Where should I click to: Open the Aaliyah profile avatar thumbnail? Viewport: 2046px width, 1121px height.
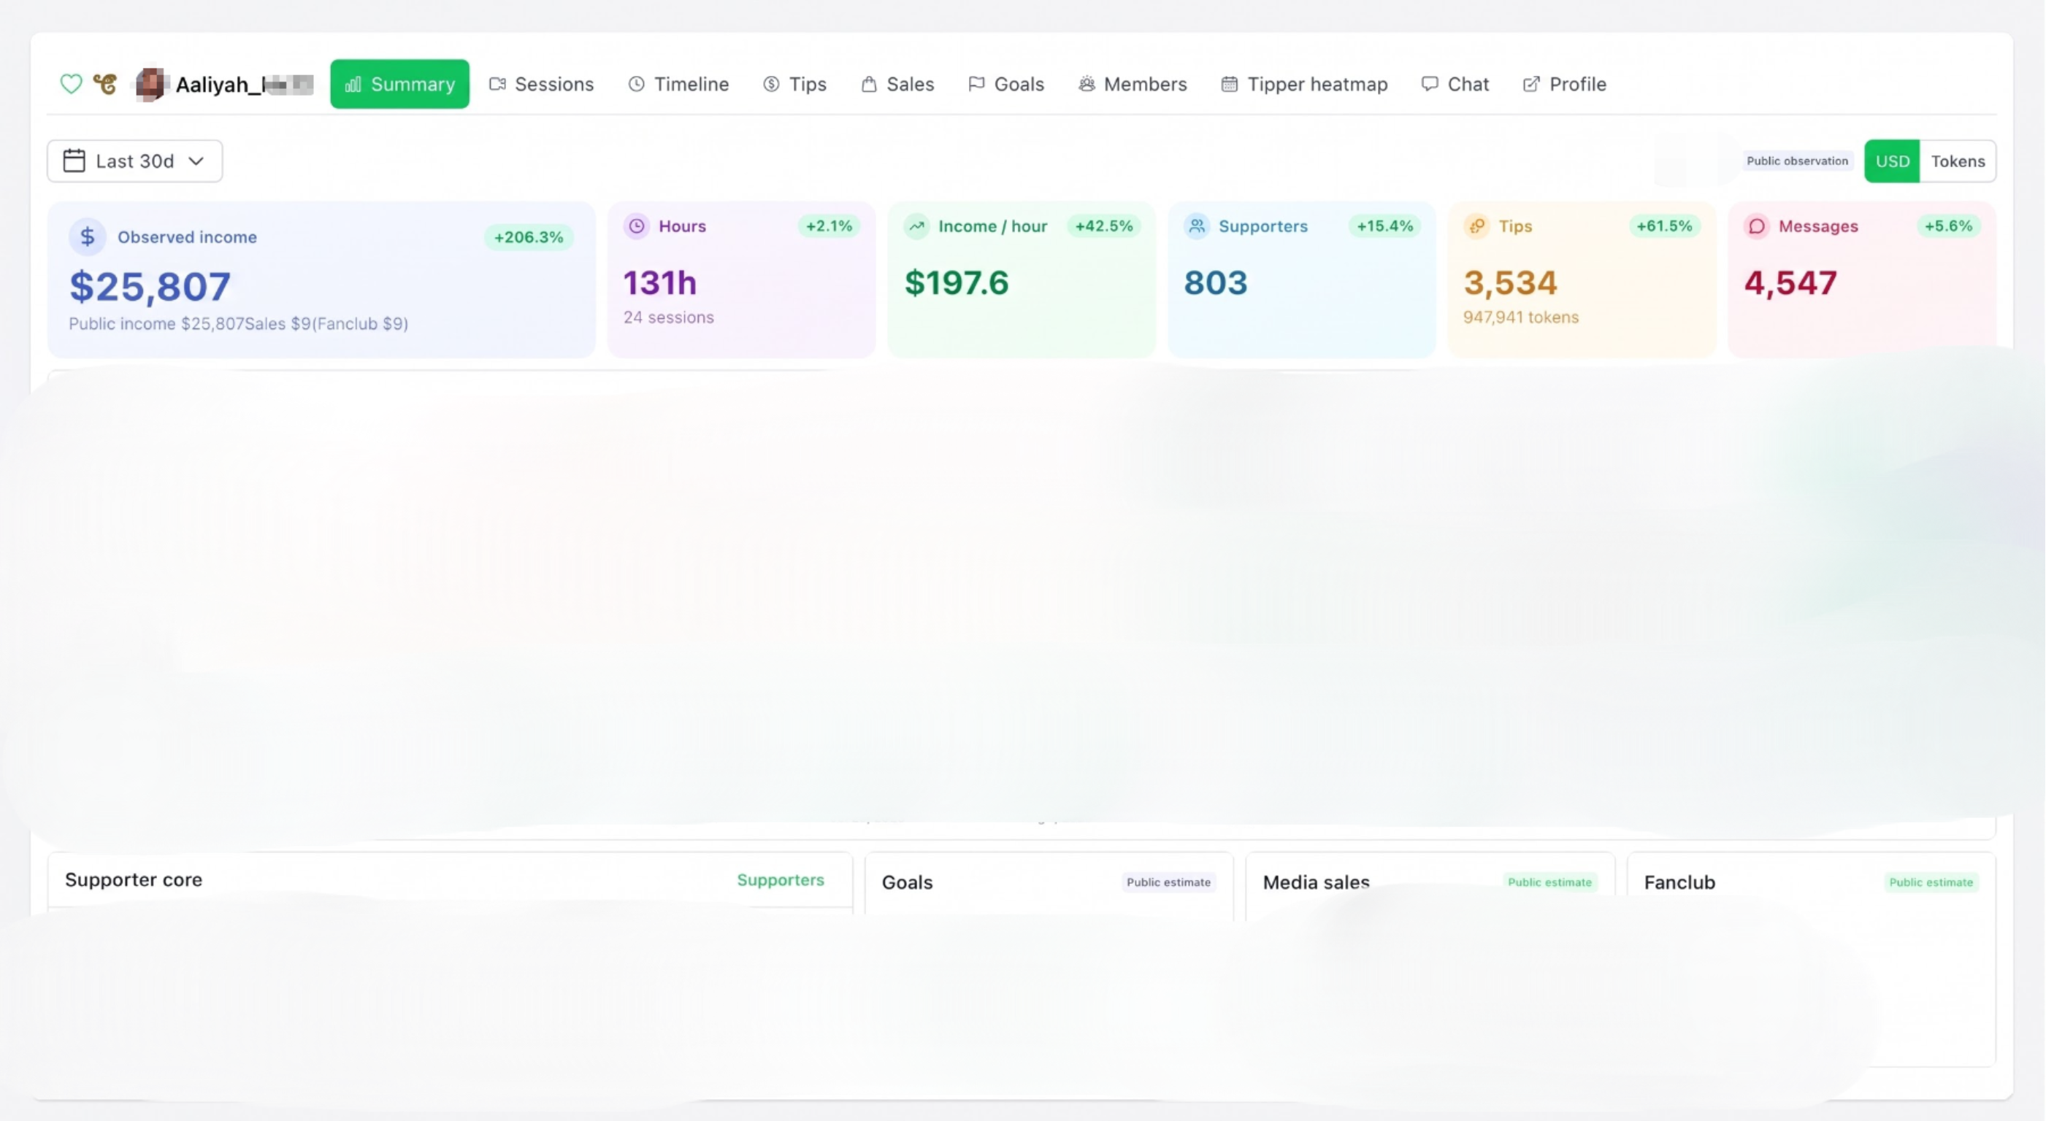coord(150,83)
